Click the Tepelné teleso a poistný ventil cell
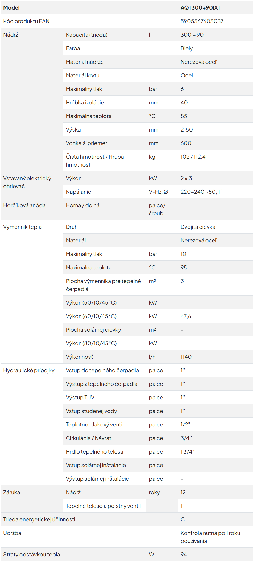 coord(105,506)
